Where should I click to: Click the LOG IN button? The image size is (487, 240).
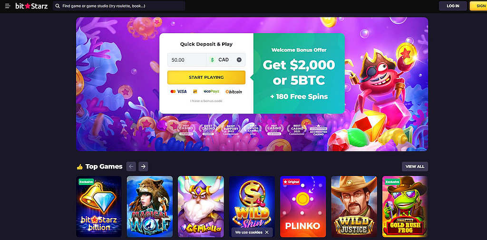click(453, 6)
